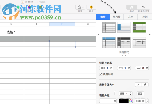The height and width of the screenshot is (110, 153).
Task: Open footer rows count popup
Action: click(x=142, y=68)
